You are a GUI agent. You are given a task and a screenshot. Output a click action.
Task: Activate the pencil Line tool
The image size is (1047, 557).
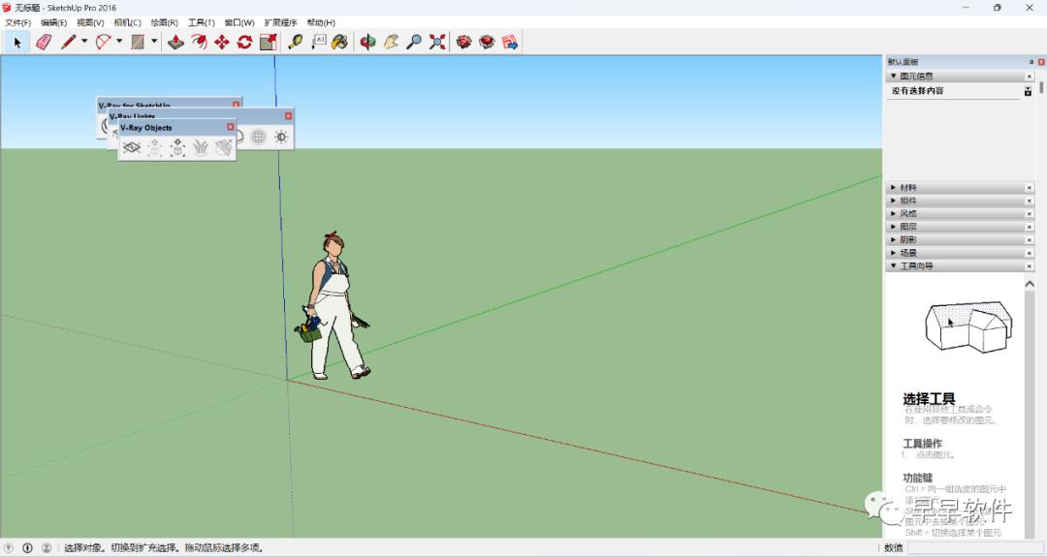click(68, 42)
